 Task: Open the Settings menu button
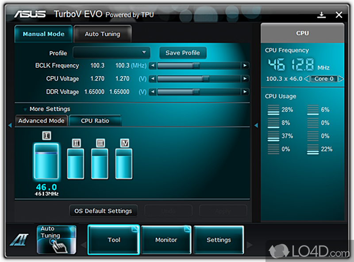pos(219,239)
